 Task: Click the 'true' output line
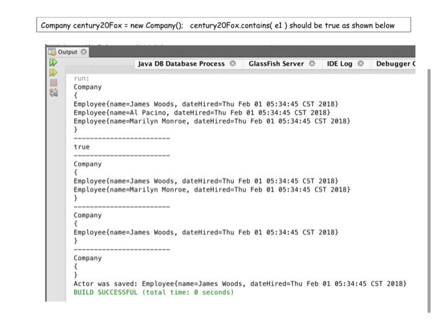coord(82,147)
